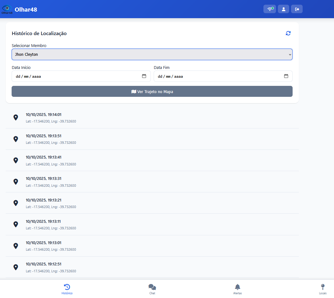Expand the Selecionar Membro dropdown

point(152,54)
